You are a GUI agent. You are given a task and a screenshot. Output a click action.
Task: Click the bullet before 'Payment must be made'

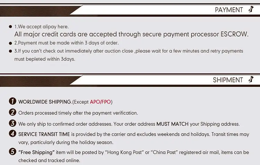(x=11, y=43)
